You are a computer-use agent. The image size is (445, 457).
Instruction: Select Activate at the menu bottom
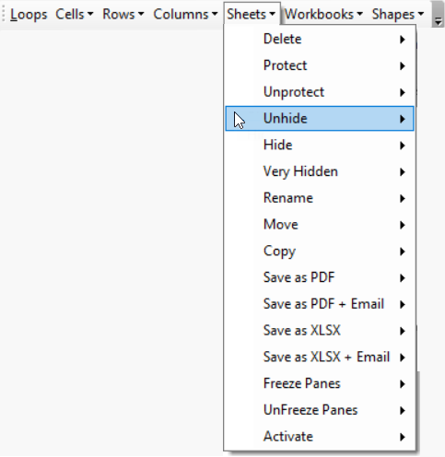pos(320,437)
